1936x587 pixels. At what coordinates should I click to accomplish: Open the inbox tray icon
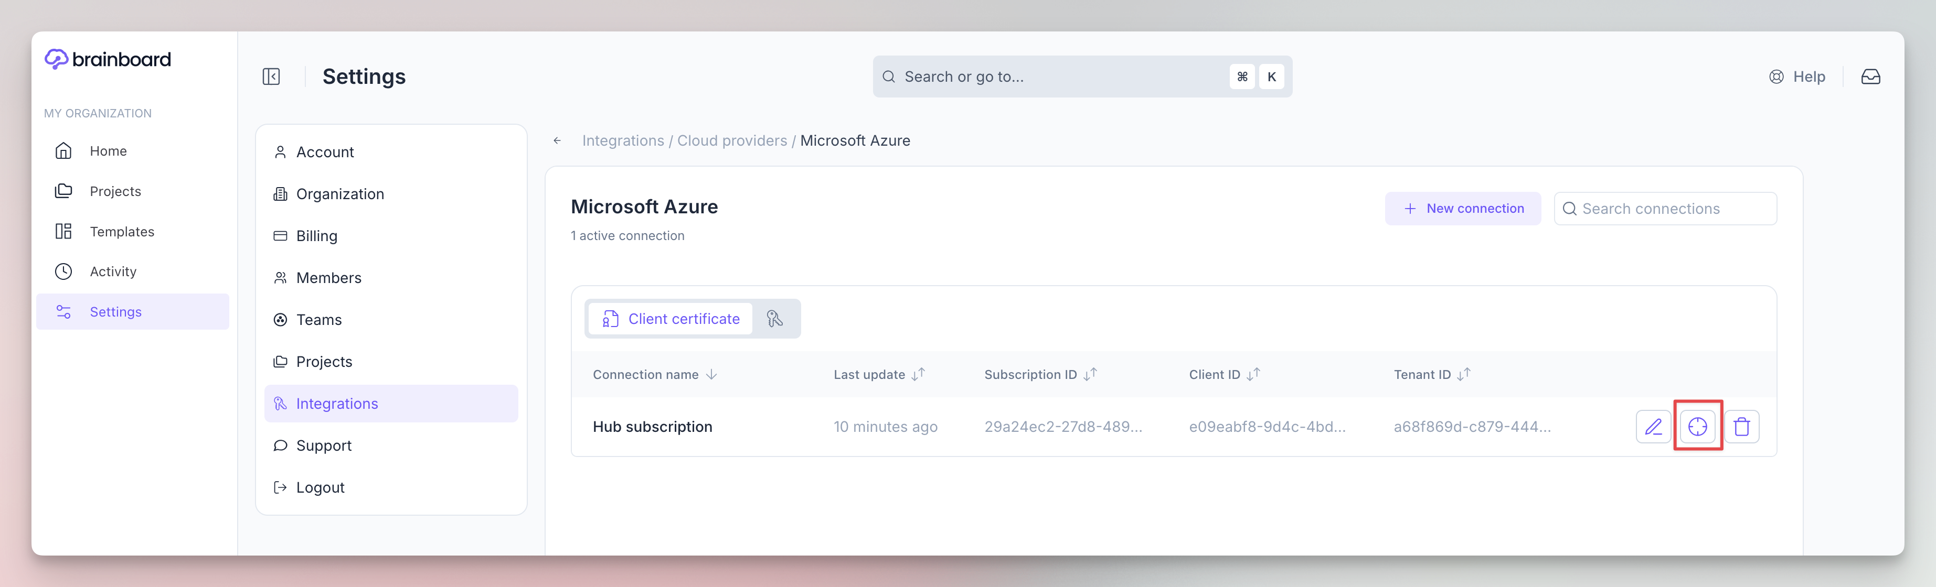(1870, 77)
